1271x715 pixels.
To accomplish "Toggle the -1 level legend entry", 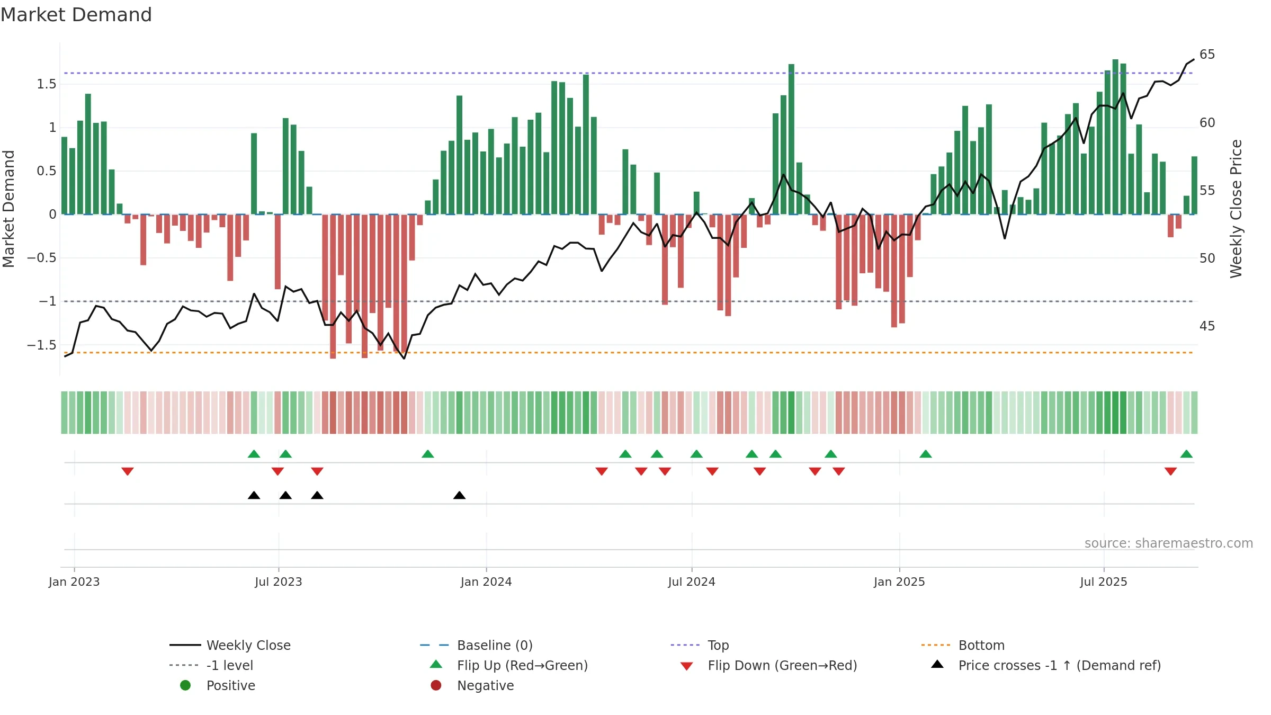I will (x=211, y=665).
